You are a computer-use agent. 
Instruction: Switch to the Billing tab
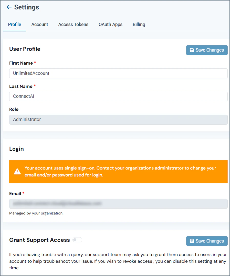[x=139, y=25]
